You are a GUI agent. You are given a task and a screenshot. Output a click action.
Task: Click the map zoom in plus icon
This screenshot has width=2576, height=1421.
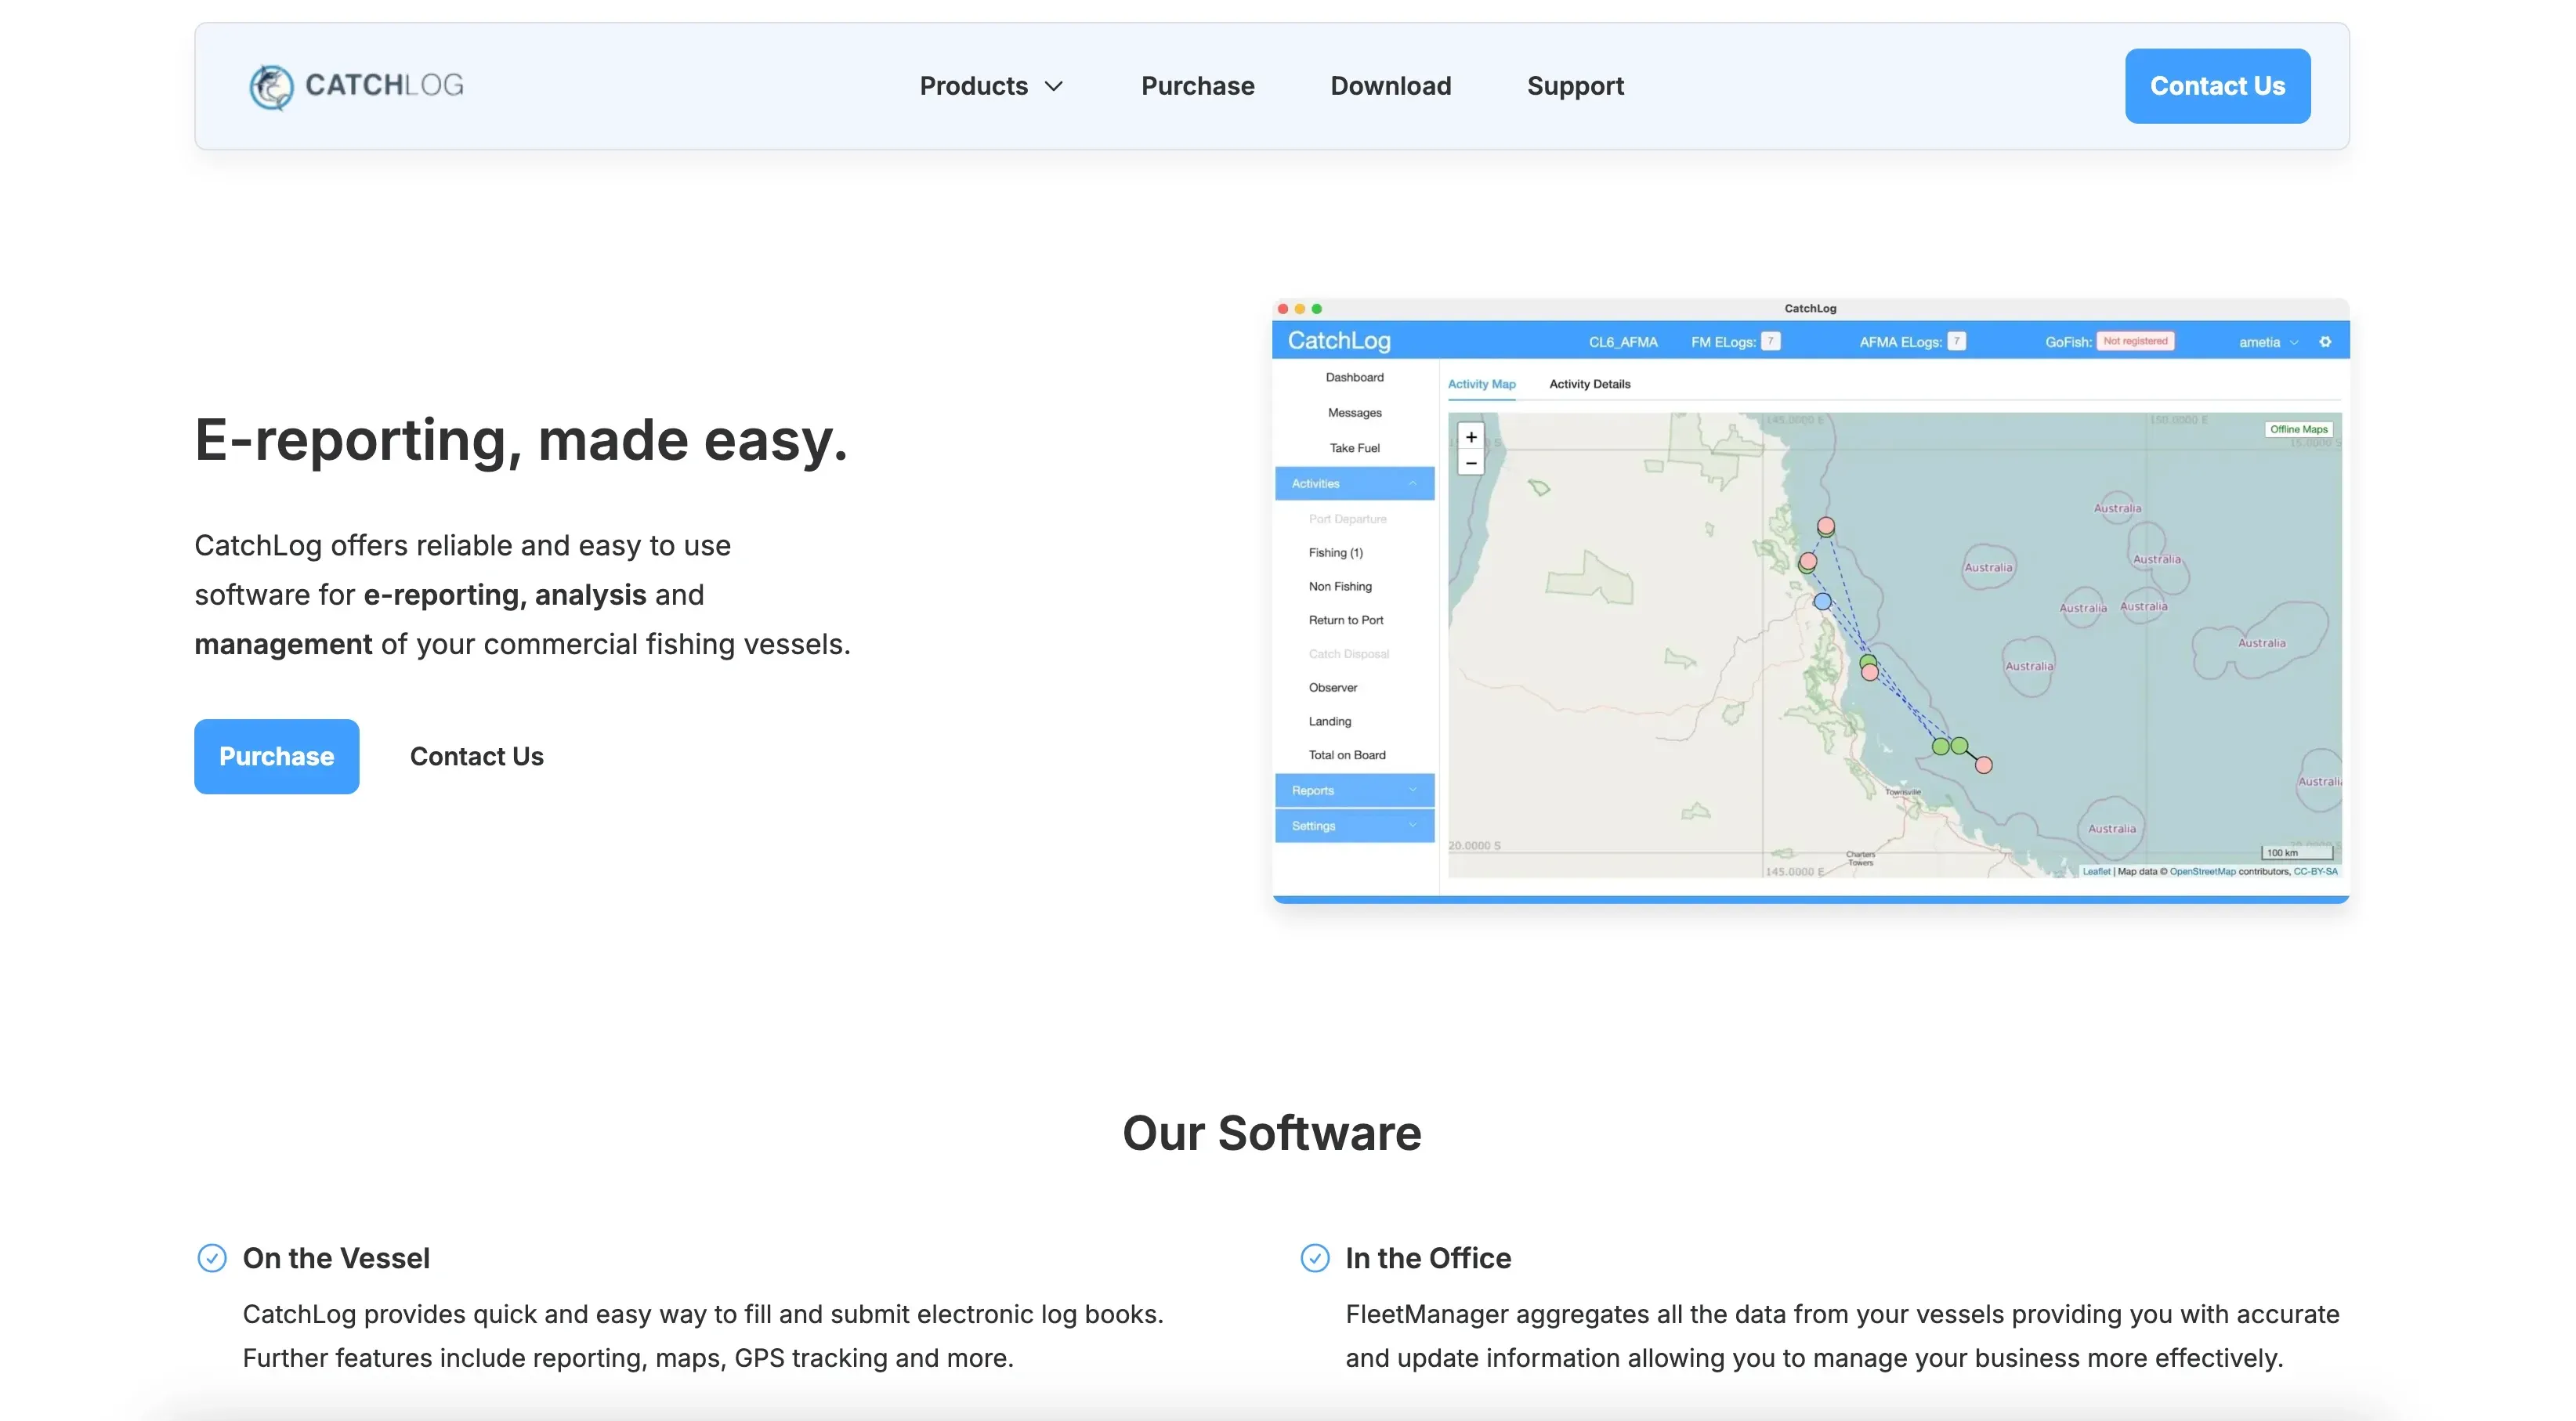click(1471, 437)
